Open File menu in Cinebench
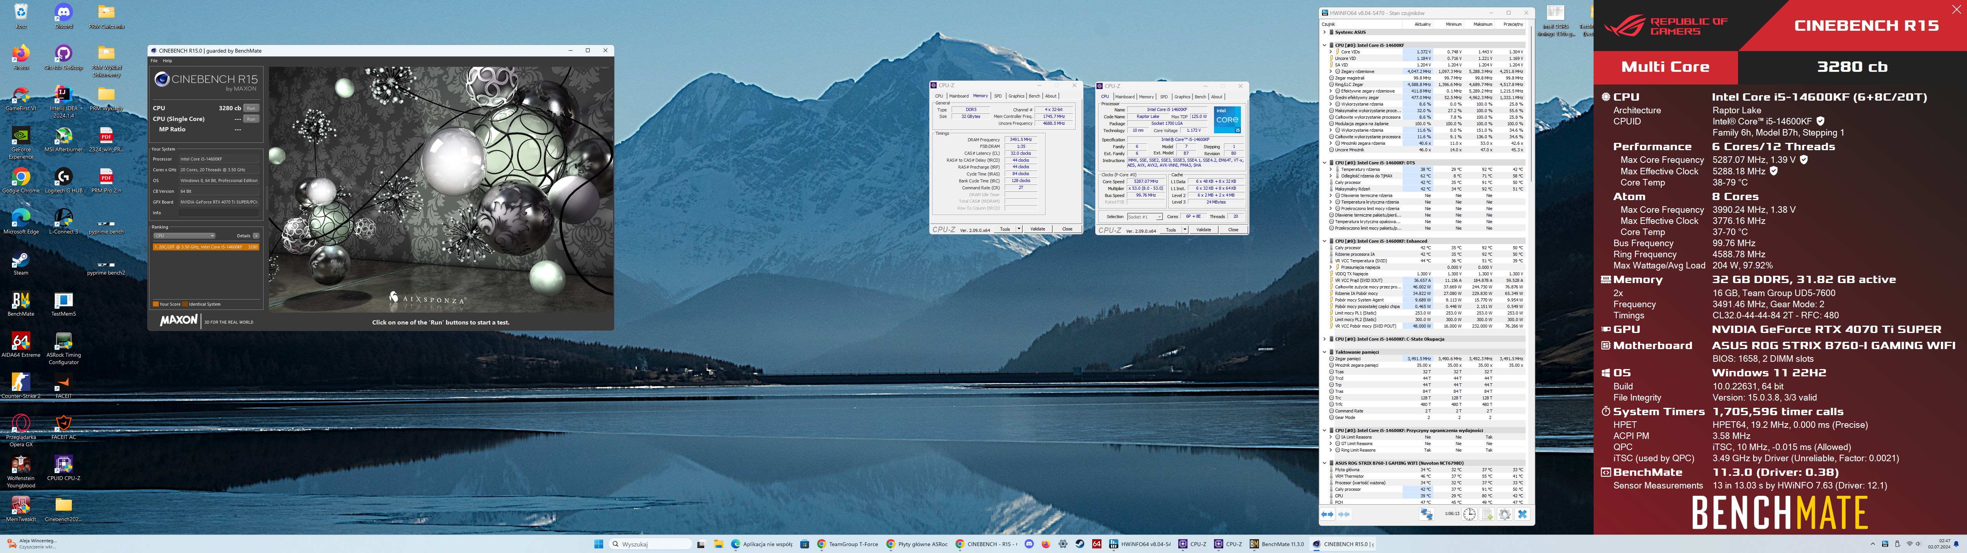Image resolution: width=1967 pixels, height=553 pixels. click(154, 60)
